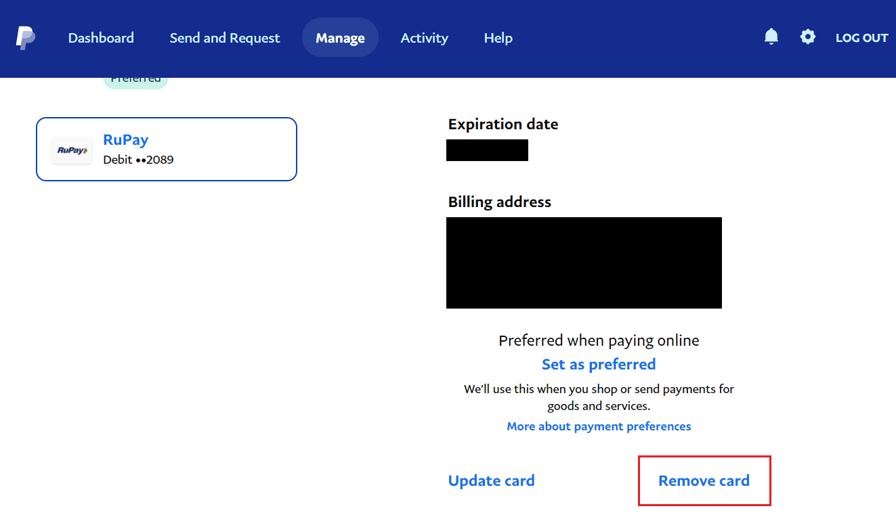Open the Send and Request tab

(225, 38)
